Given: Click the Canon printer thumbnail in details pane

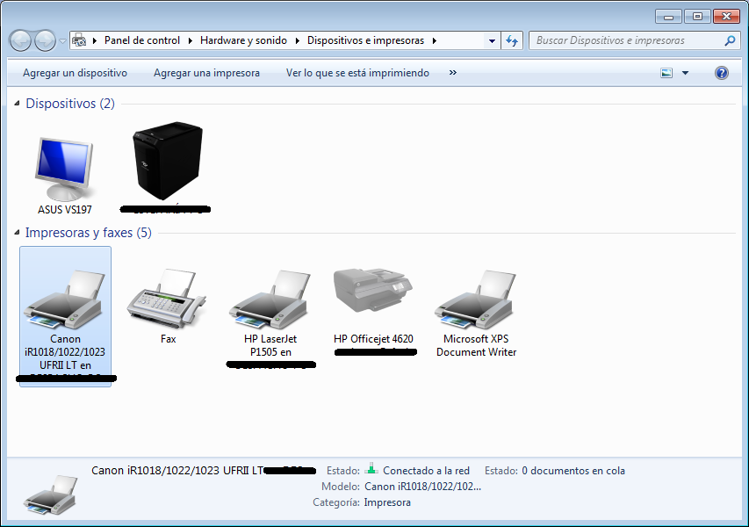Looking at the screenshot, I should 51,495.
